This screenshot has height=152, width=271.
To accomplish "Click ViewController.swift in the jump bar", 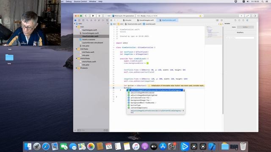I will click(133, 24).
